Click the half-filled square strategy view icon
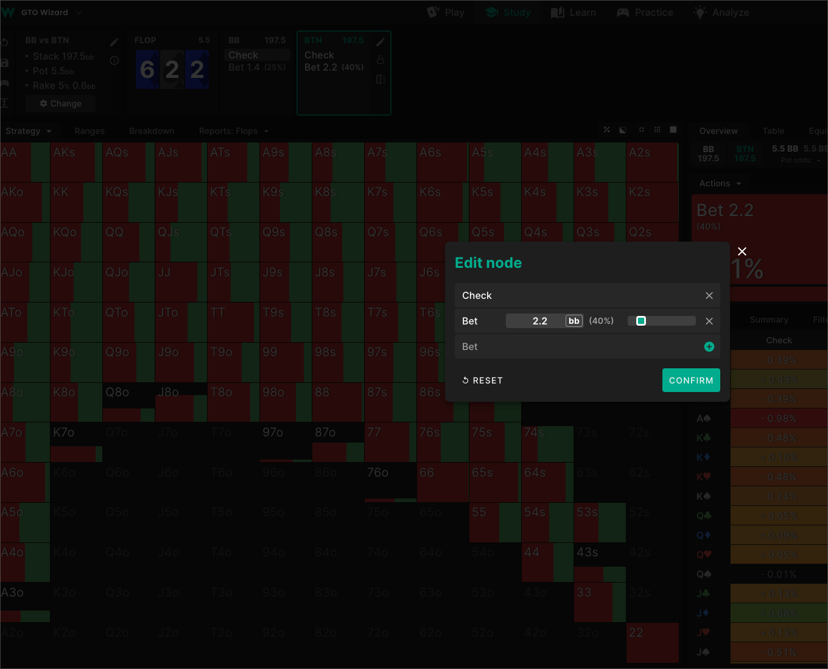Screen dimensions: 828x669 coord(622,130)
